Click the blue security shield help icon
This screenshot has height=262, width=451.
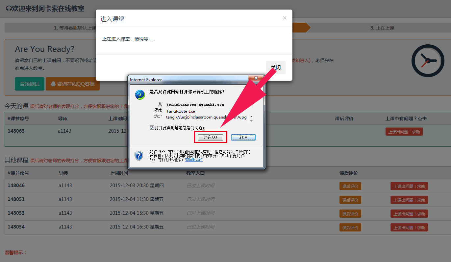pyautogui.click(x=139, y=155)
